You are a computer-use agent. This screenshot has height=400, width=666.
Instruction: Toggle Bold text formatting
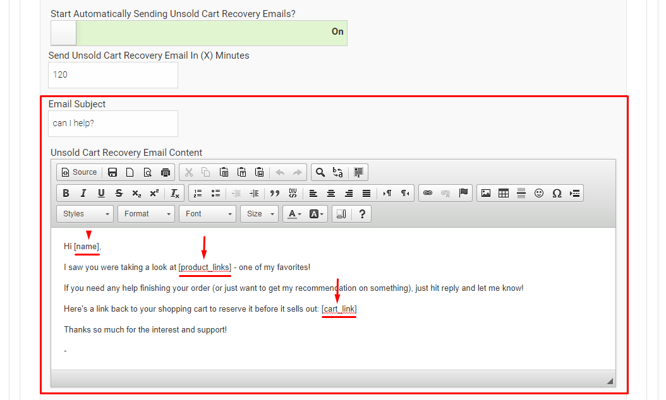pos(66,193)
